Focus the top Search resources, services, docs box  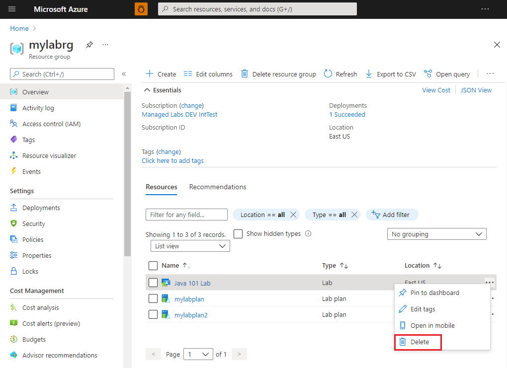(257, 9)
